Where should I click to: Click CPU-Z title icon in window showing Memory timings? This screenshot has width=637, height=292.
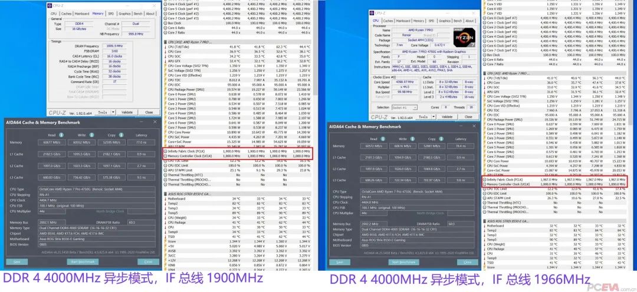click(x=50, y=6)
